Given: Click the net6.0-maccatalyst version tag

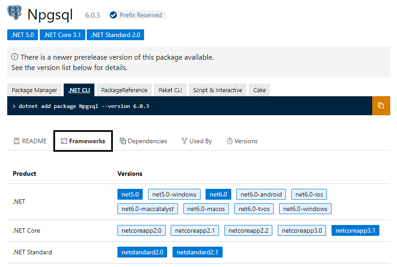Looking at the screenshot, I should click(148, 209).
